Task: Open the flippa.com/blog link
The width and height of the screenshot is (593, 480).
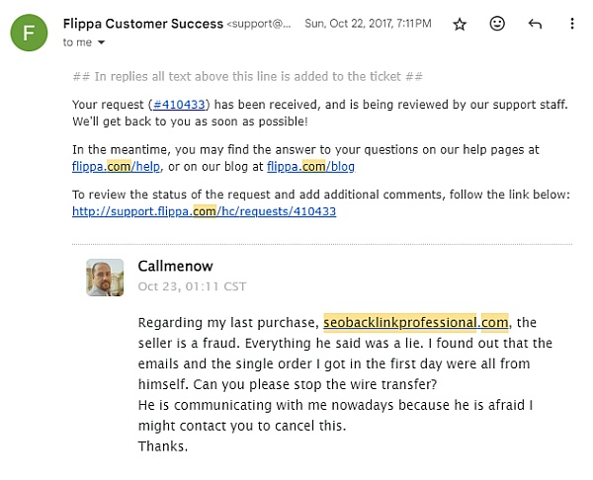Action: (x=311, y=166)
